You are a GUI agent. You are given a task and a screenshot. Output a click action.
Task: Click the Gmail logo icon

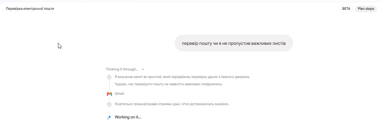pos(109,94)
